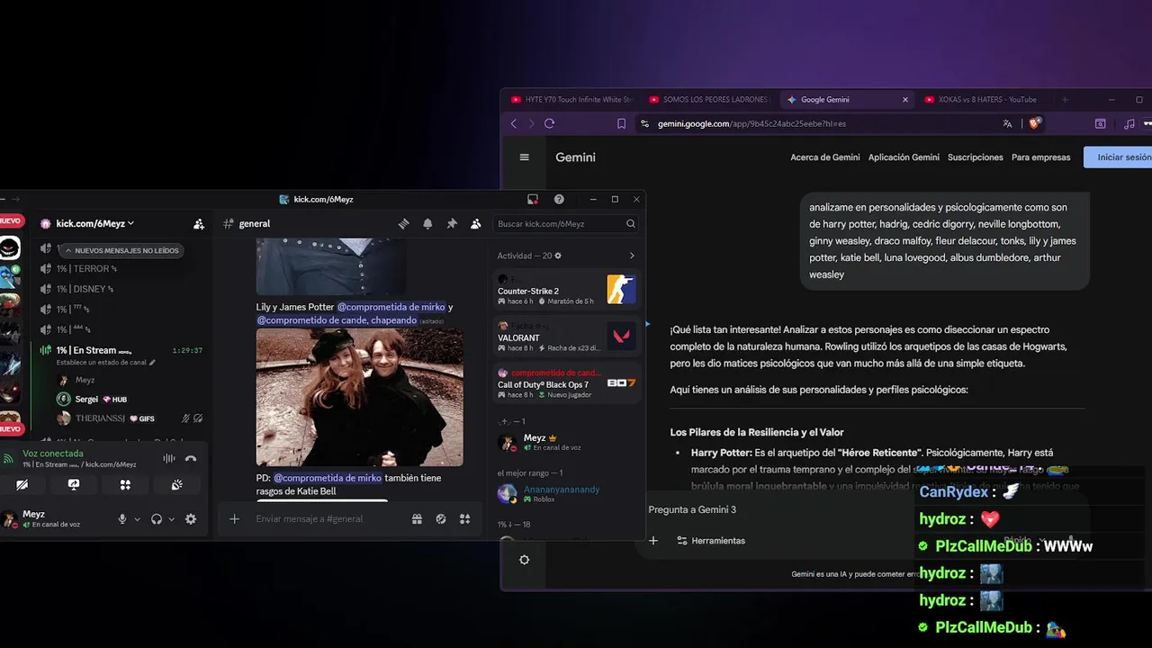Open Aplicación Gemini link
Screen dimensions: 1152x648
click(904, 157)
